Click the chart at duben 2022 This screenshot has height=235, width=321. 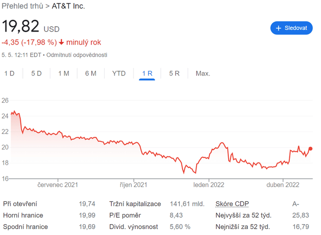click(283, 164)
